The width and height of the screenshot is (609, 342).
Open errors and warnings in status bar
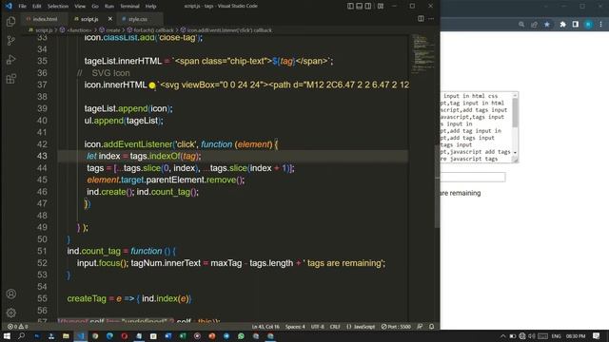(17, 327)
